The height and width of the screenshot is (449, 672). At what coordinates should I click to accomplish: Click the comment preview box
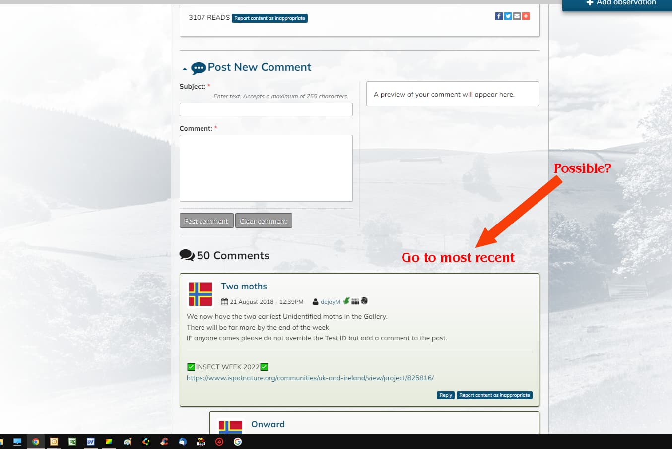453,94
